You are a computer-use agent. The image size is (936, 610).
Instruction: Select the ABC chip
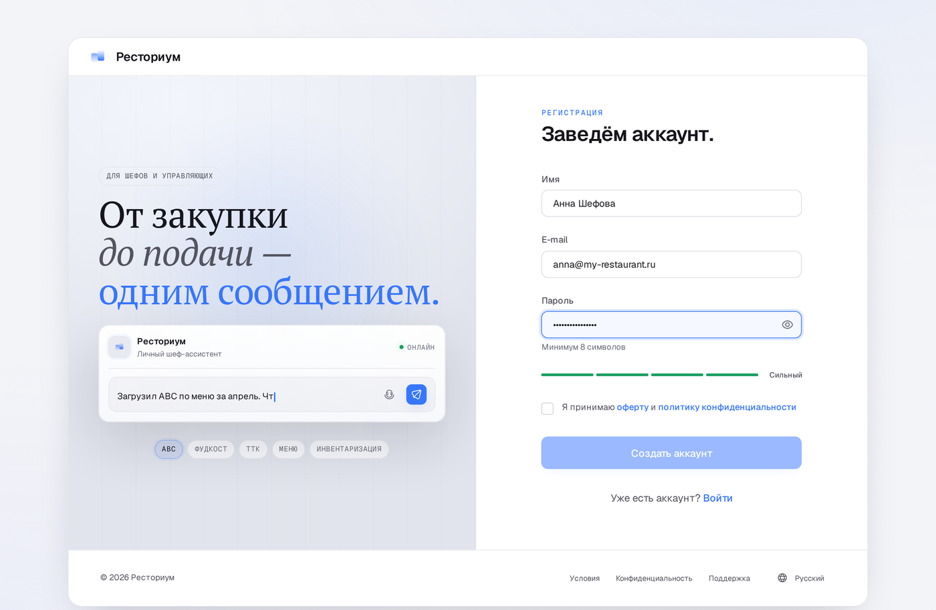click(x=168, y=449)
